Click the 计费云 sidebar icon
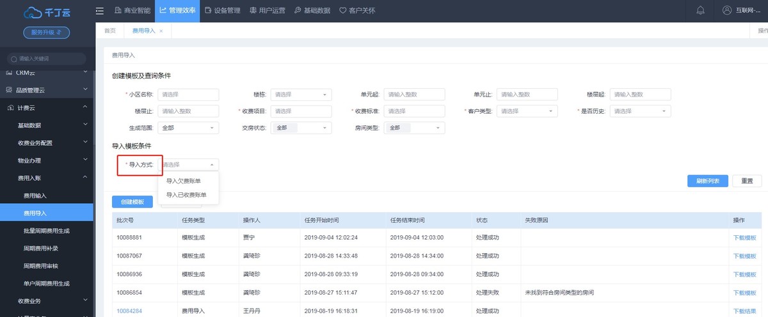768x317 pixels. [x=9, y=107]
